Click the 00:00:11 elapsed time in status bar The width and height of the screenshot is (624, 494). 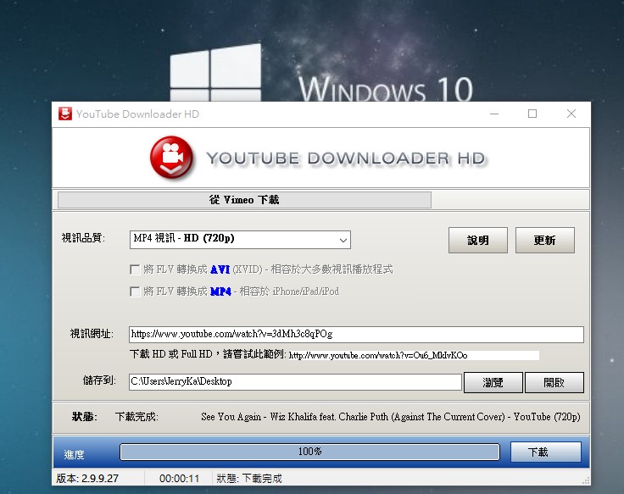click(179, 478)
